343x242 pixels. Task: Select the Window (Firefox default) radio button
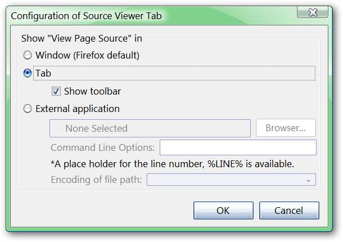coord(28,56)
